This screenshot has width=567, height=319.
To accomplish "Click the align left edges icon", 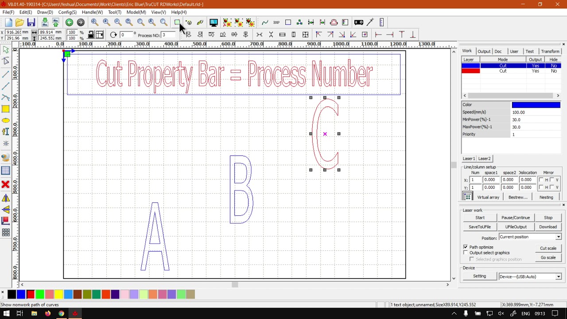I will click(x=188, y=35).
